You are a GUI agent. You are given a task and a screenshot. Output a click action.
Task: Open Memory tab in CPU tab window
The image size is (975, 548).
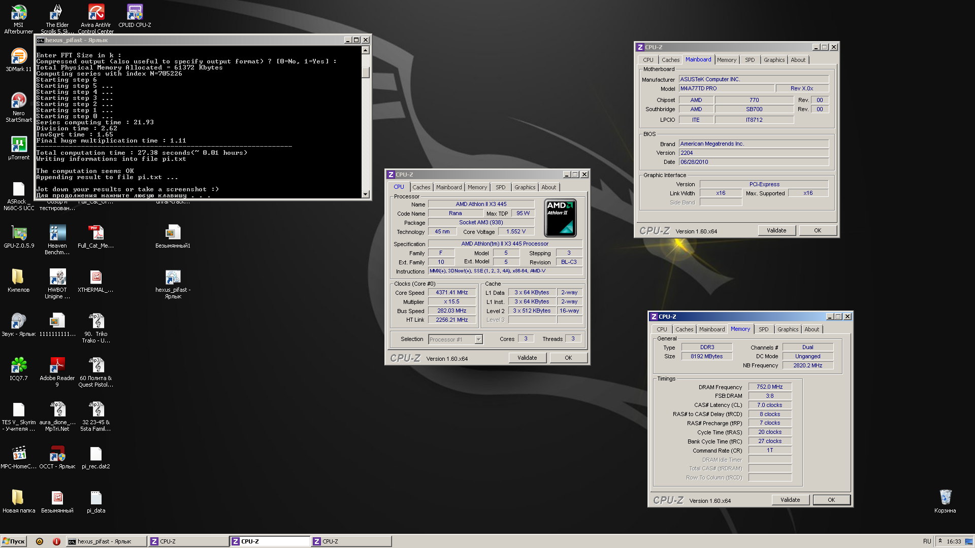pos(477,187)
